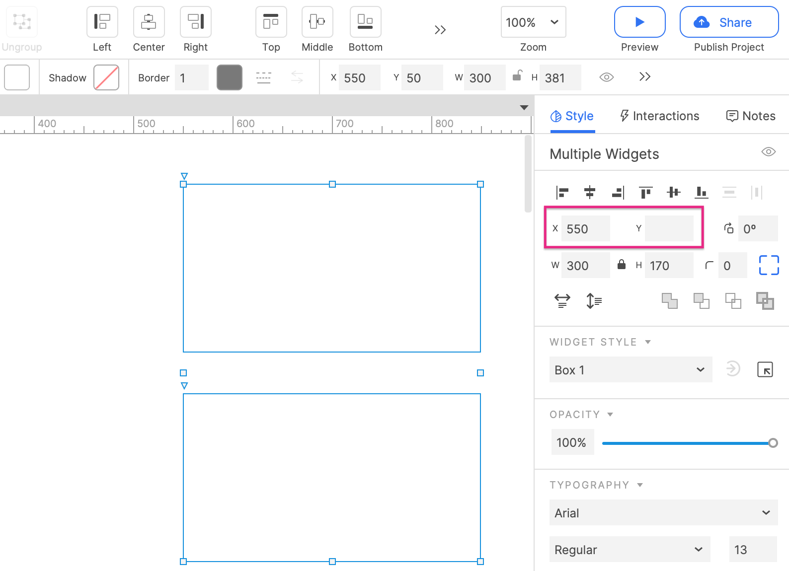The image size is (789, 571).
Task: Click the fourth layer order icon
Action: (765, 300)
